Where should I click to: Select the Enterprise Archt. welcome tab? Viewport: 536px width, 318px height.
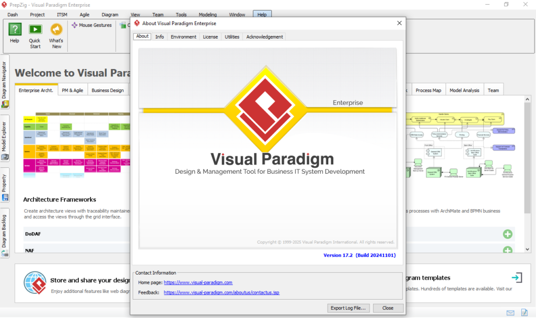point(36,90)
